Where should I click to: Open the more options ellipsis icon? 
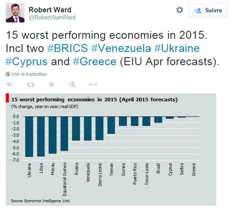(x=93, y=85)
